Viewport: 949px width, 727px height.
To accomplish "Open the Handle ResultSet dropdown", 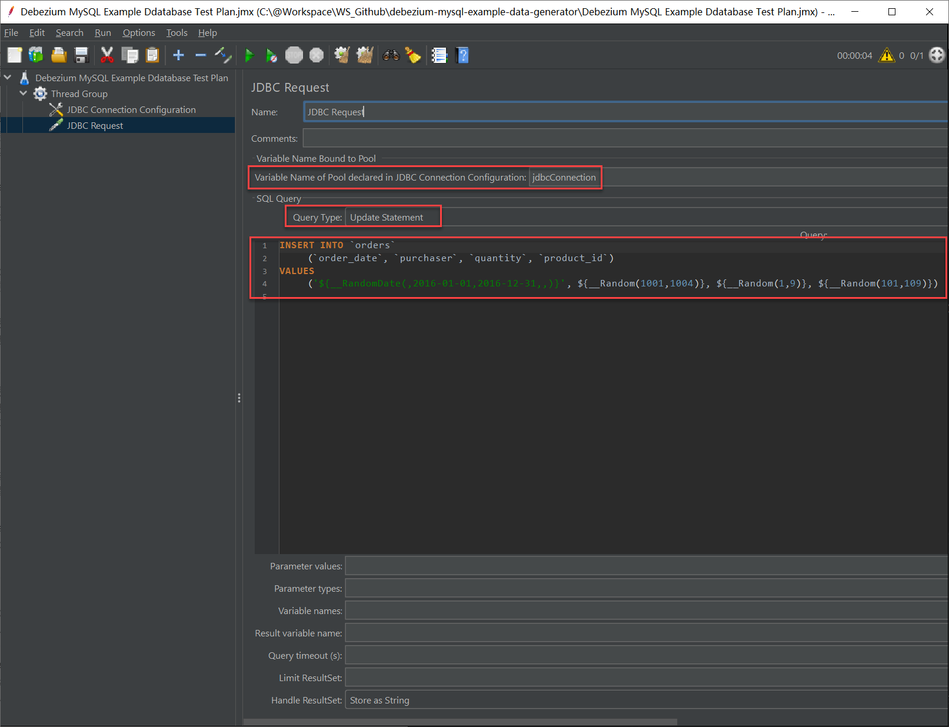I will point(646,700).
